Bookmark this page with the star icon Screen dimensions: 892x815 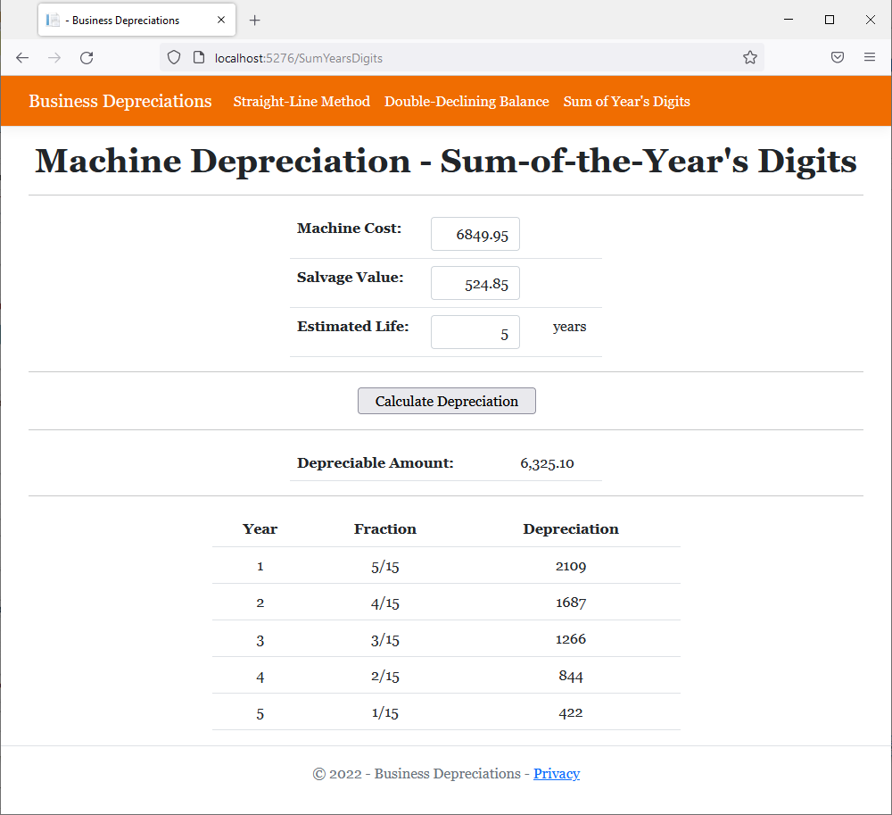point(750,57)
